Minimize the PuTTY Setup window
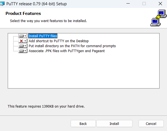 (128, 4)
